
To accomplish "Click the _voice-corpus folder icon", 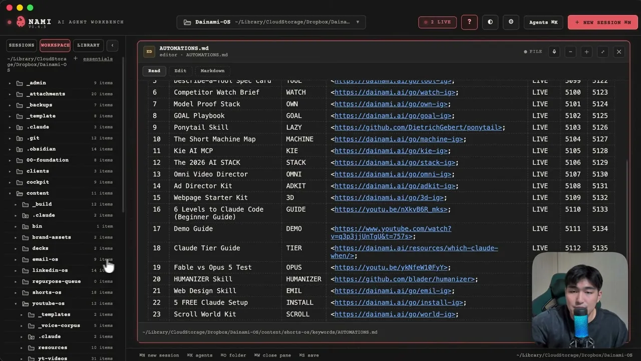I will [32, 325].
